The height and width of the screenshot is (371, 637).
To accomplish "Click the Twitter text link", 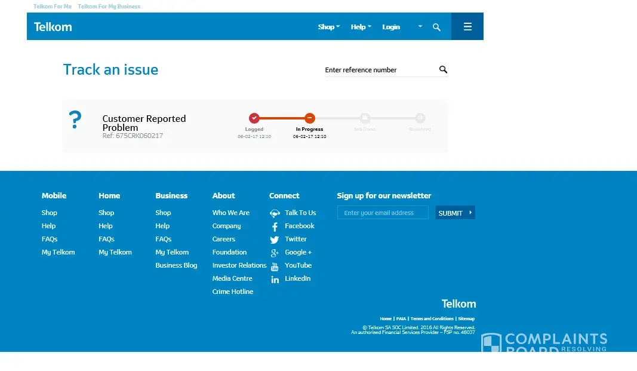I will [x=296, y=239].
